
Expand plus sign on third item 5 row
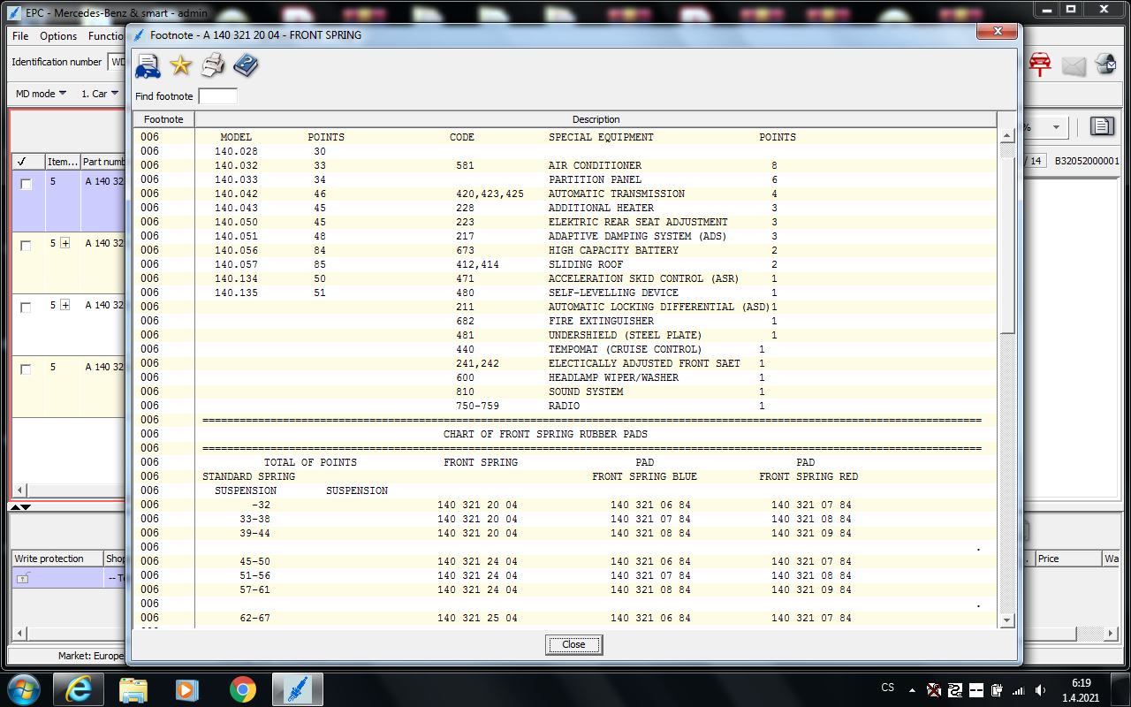coord(65,305)
